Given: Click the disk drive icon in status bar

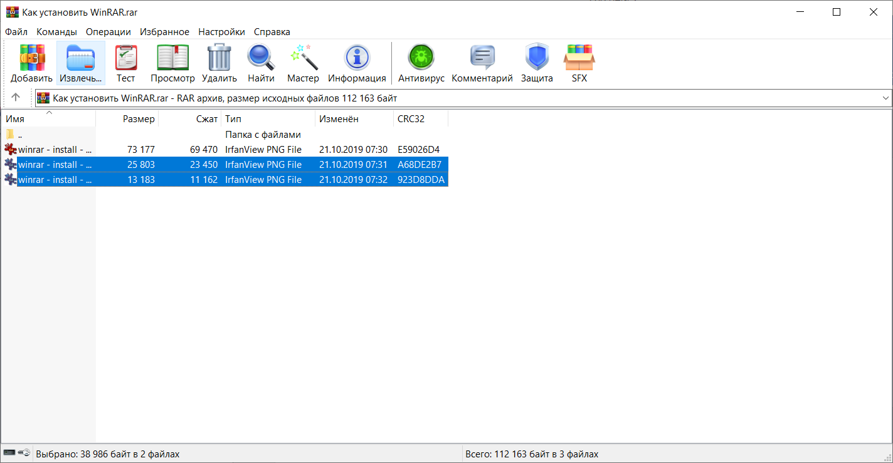Looking at the screenshot, I should (x=9, y=453).
